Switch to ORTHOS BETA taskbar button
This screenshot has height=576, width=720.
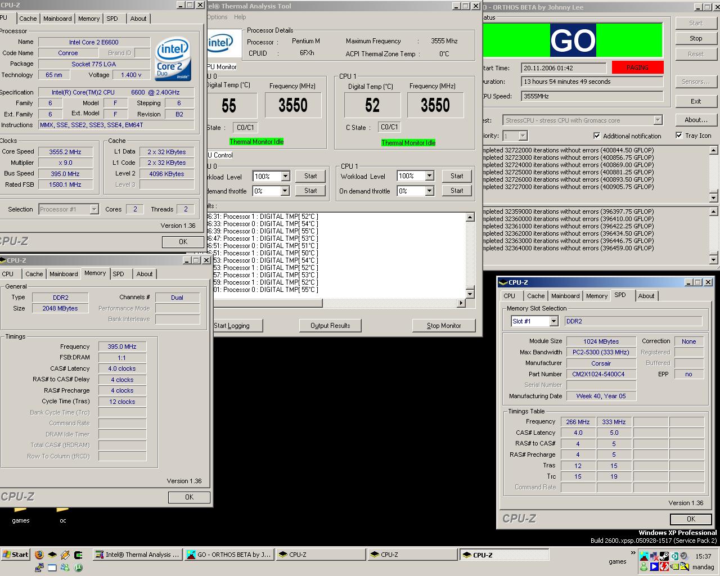[x=229, y=555]
